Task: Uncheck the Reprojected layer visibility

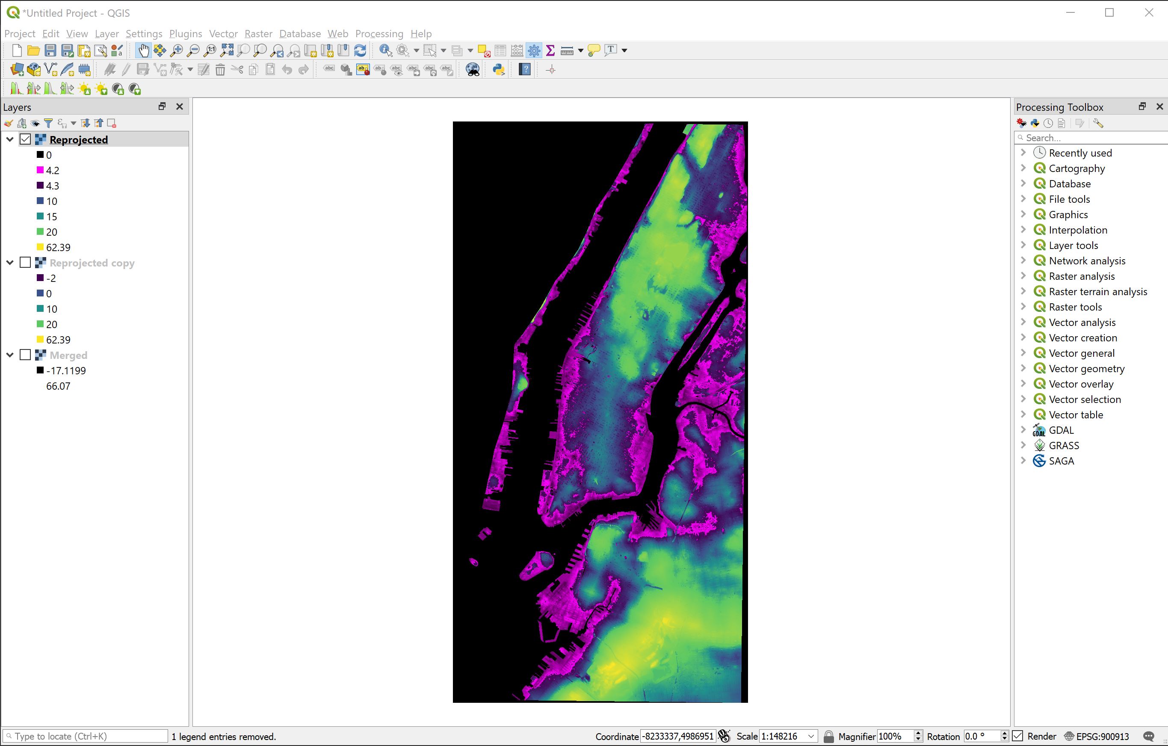Action: (x=25, y=139)
